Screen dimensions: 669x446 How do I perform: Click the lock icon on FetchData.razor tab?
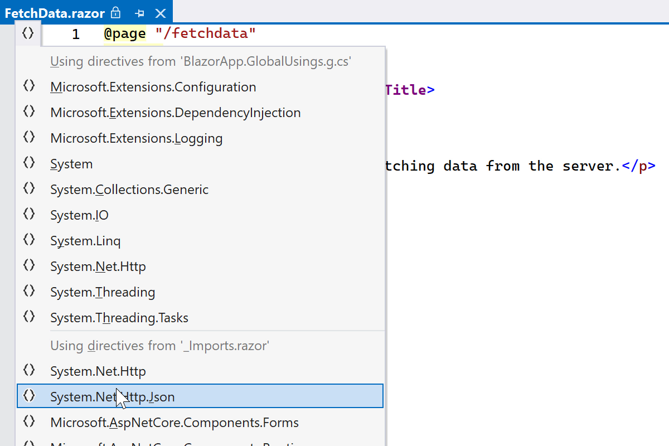pos(116,13)
